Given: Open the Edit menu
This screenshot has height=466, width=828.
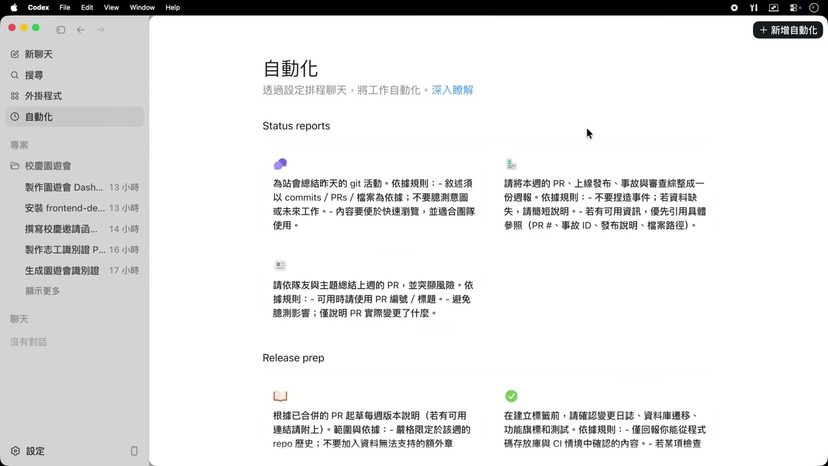Looking at the screenshot, I should (87, 8).
